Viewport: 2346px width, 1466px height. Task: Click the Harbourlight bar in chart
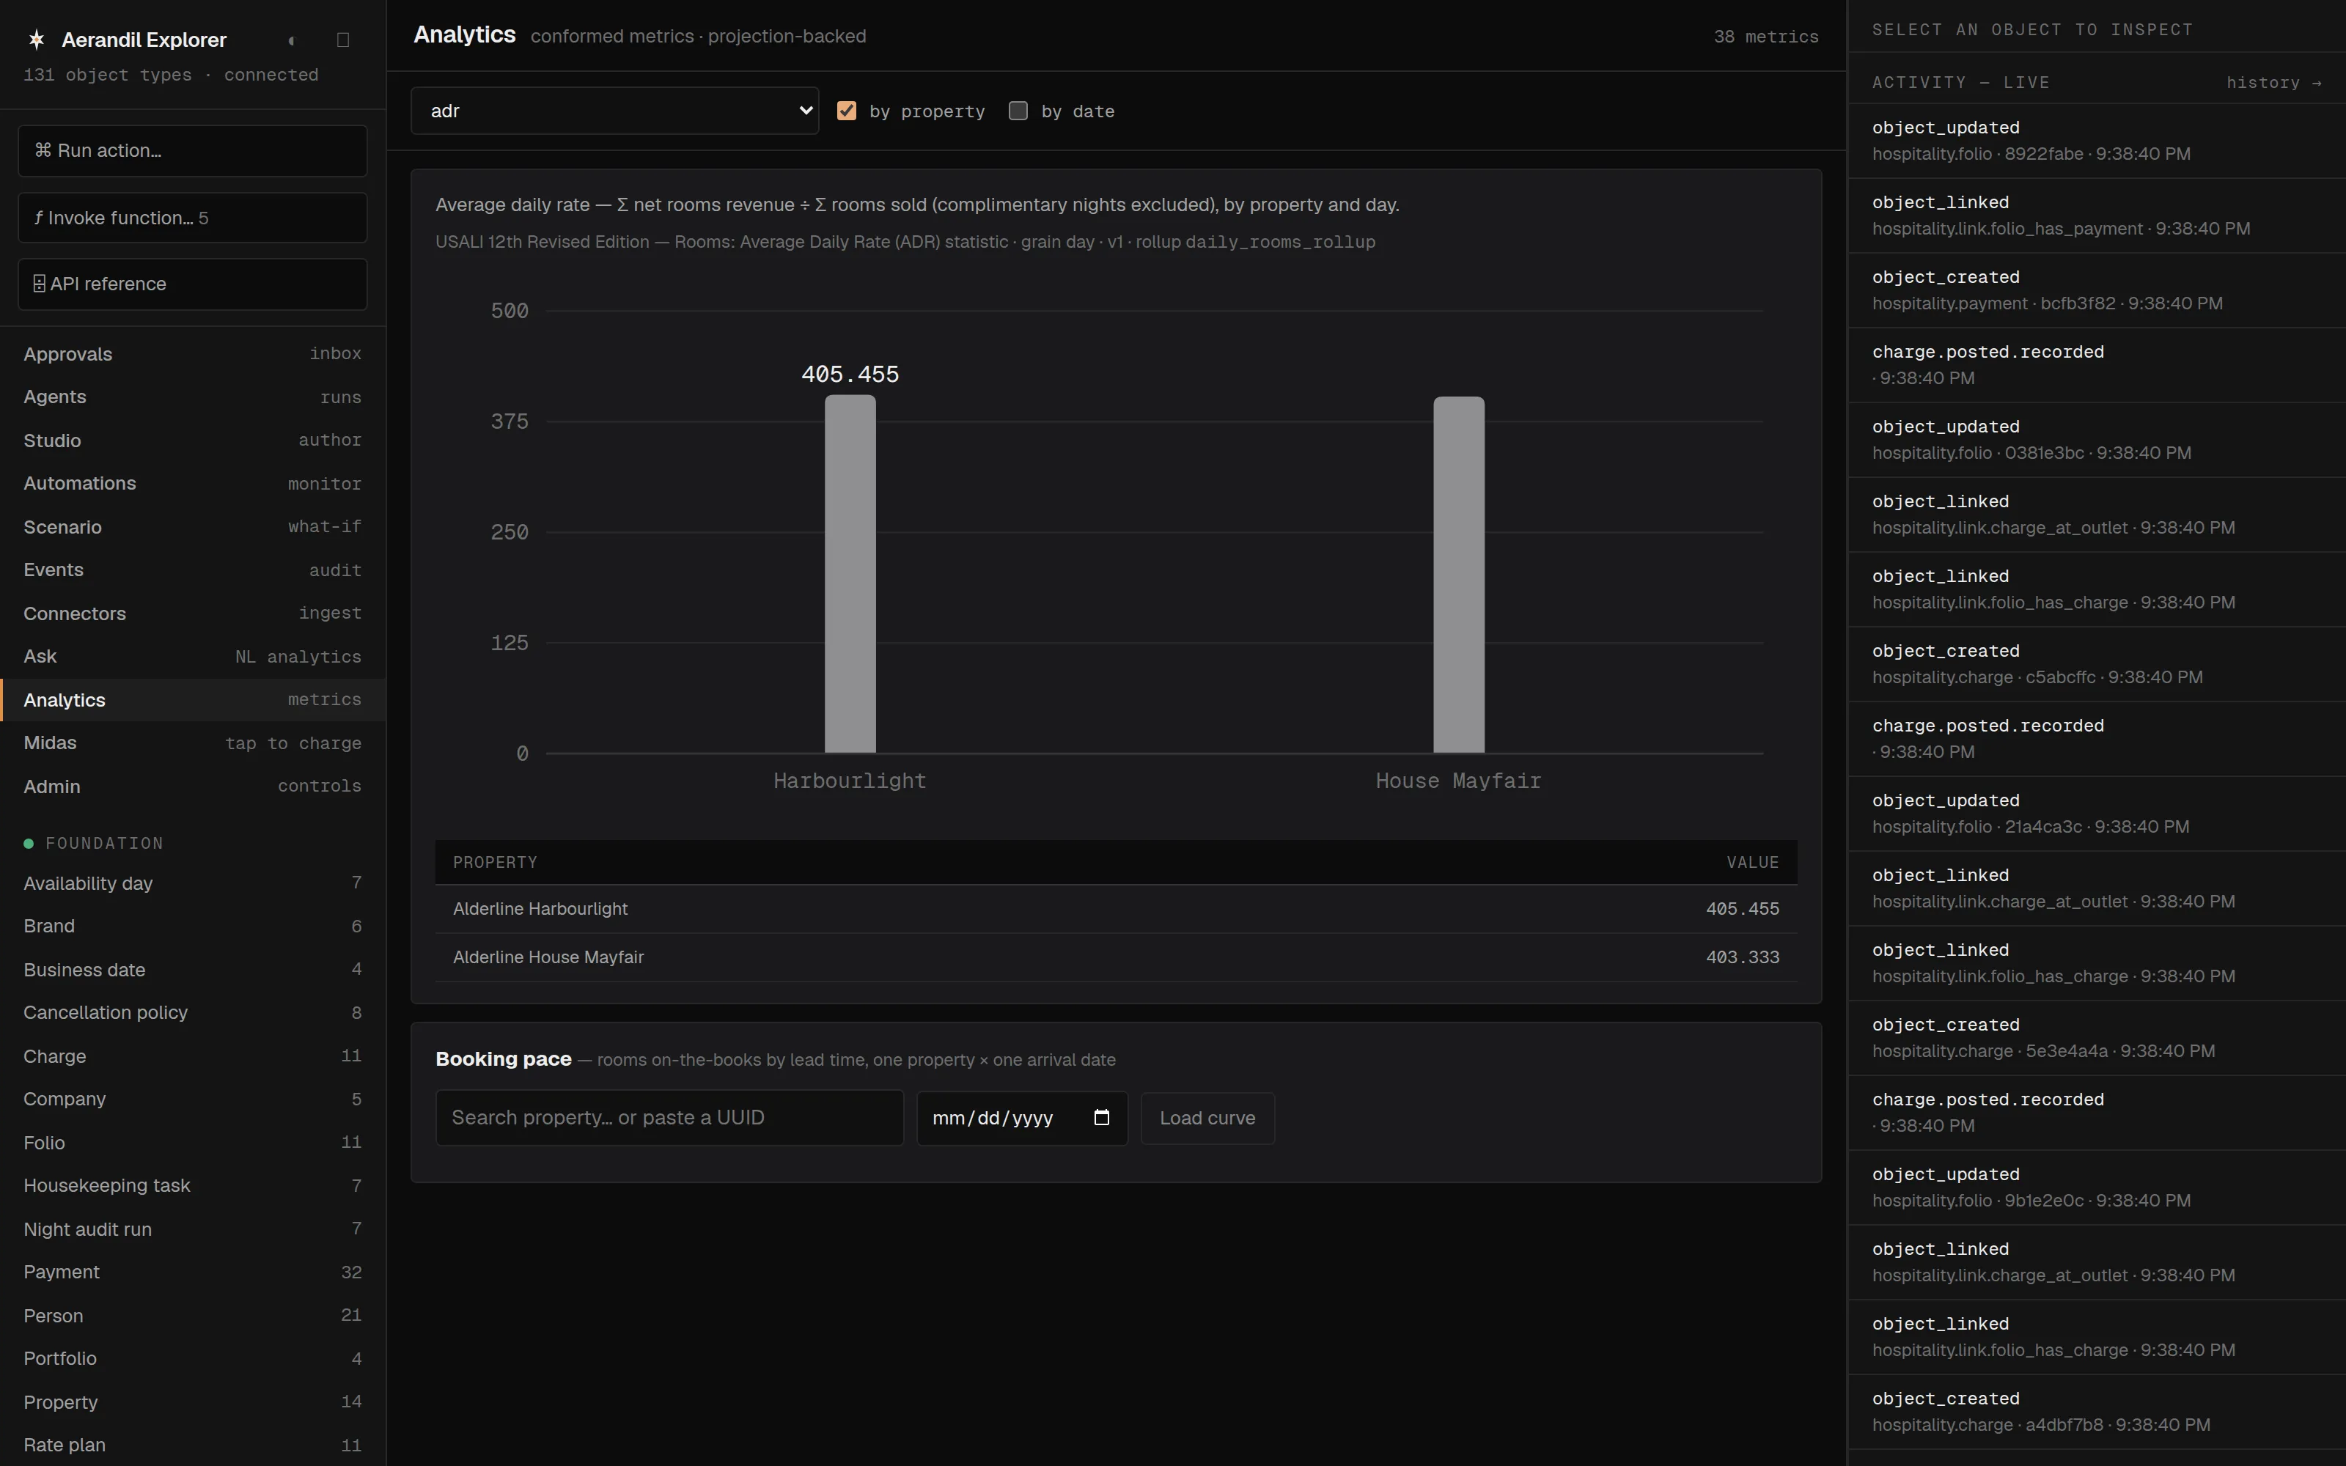850,574
